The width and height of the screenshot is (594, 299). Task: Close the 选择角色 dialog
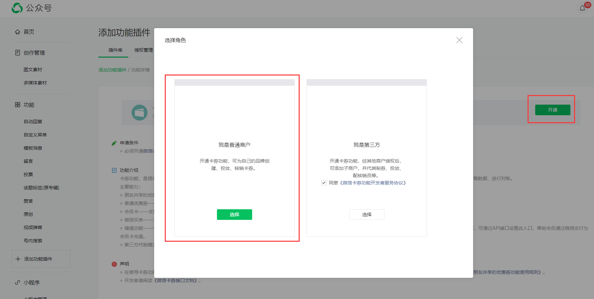[459, 40]
